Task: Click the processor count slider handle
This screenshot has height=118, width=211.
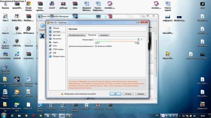Action: [x=138, y=39]
